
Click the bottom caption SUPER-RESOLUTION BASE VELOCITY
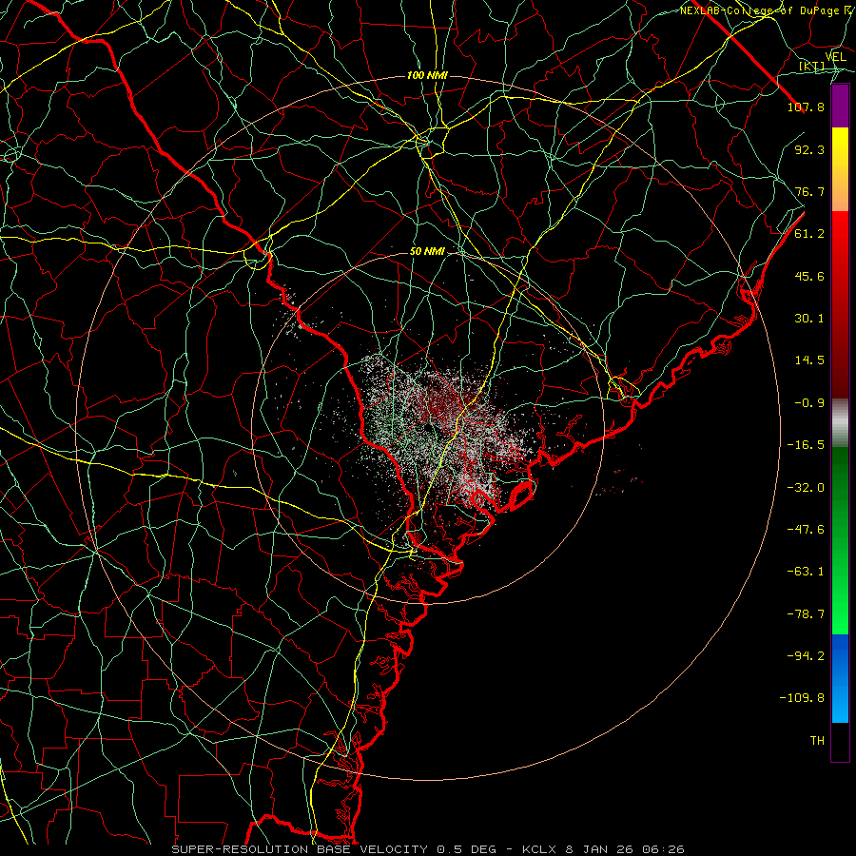(x=300, y=849)
